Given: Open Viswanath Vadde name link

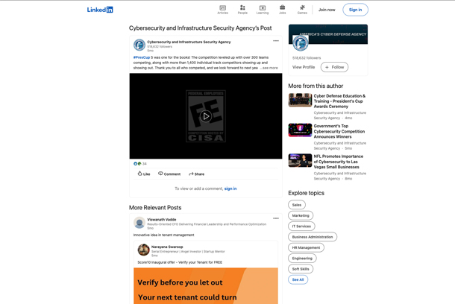Looking at the screenshot, I should tap(162, 220).
